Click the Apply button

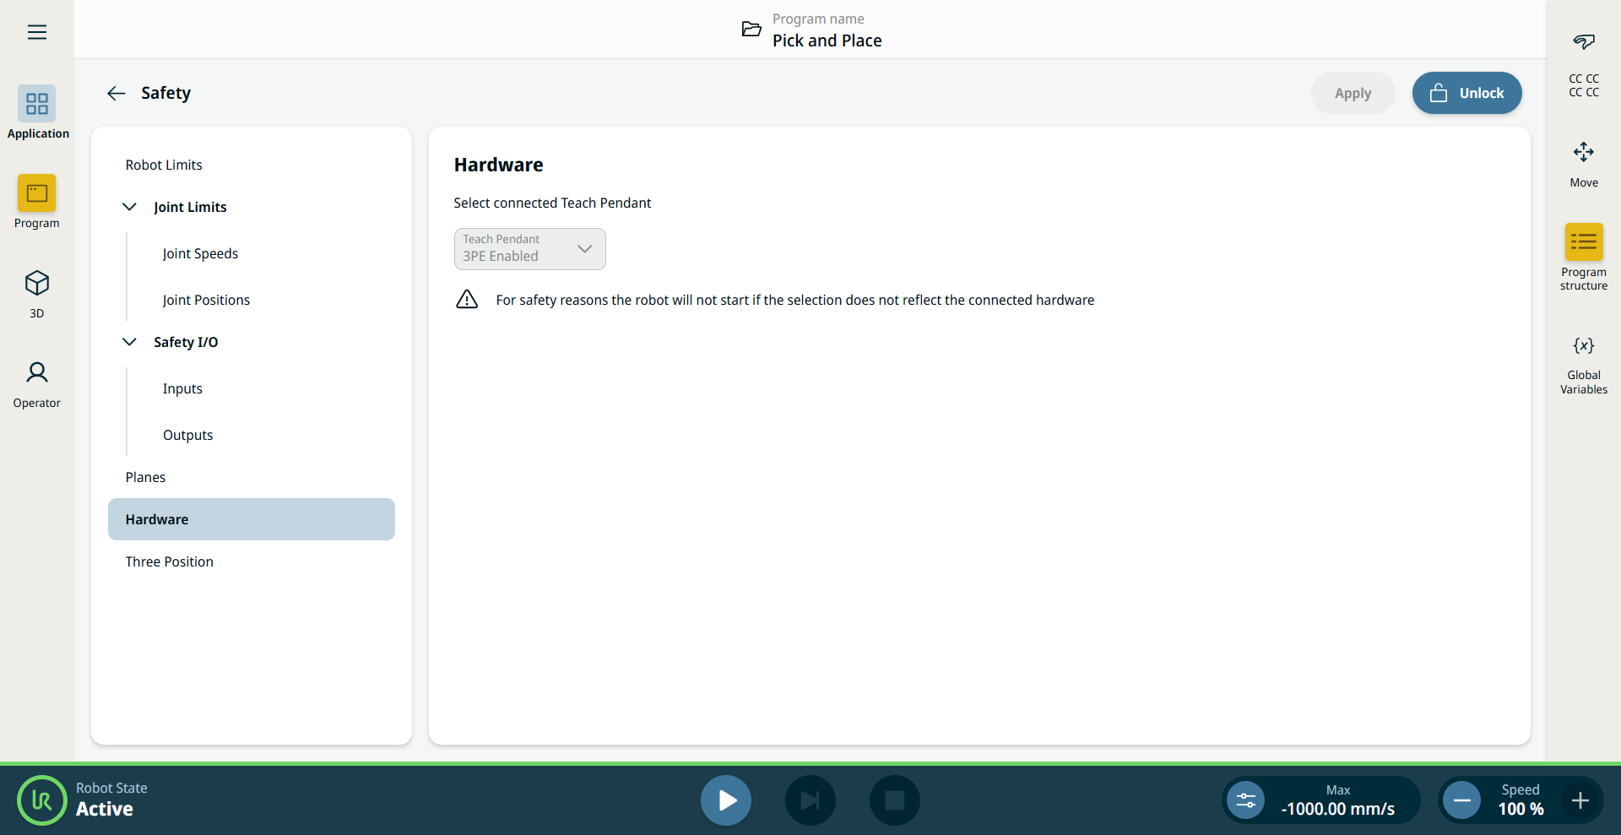pos(1352,94)
